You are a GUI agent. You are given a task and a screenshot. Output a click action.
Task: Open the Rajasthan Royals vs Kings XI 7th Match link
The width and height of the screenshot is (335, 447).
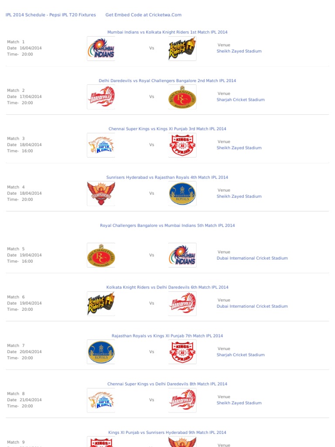pos(167,336)
